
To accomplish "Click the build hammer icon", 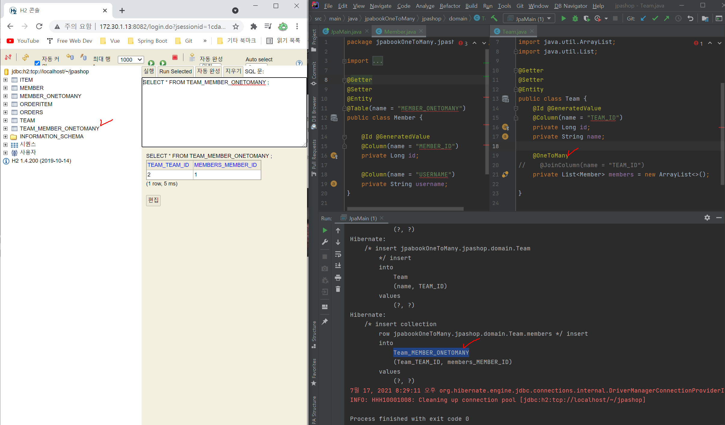I will point(494,19).
